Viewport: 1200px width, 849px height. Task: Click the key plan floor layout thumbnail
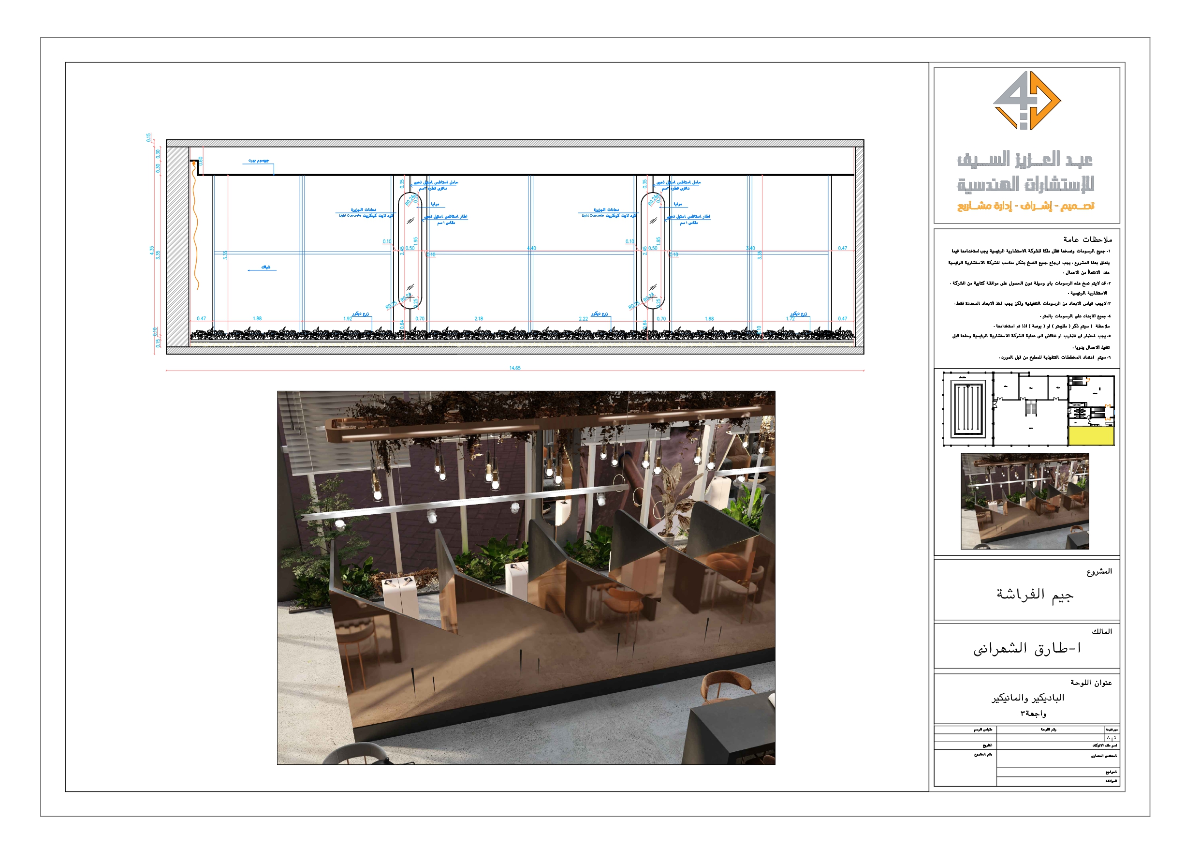pos(1028,409)
